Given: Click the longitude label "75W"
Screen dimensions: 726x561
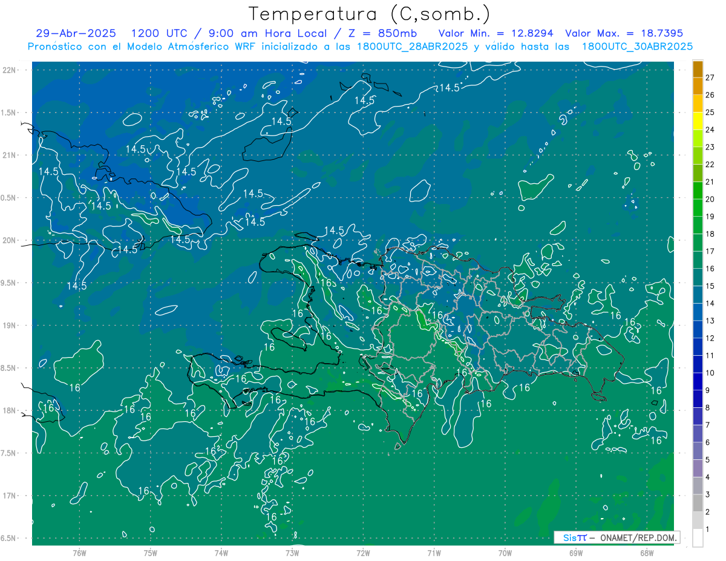Looking at the screenshot, I should click(x=151, y=553).
